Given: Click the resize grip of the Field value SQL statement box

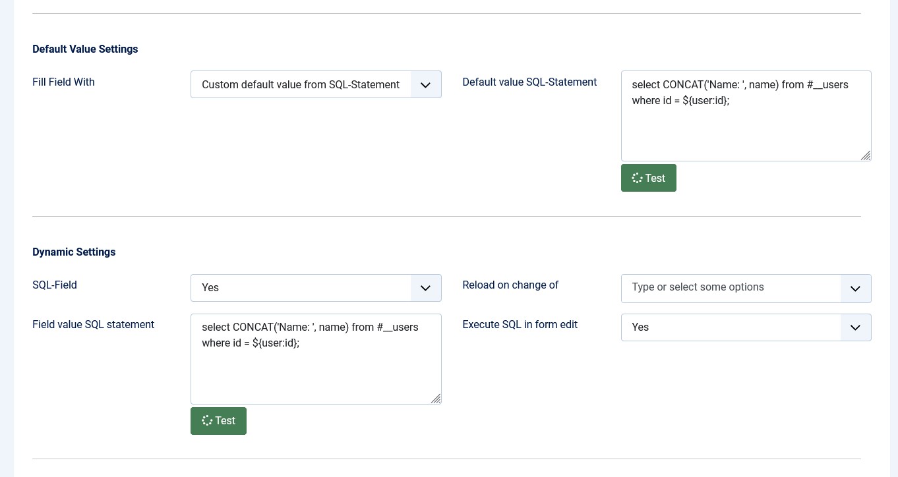Looking at the screenshot, I should [435, 399].
